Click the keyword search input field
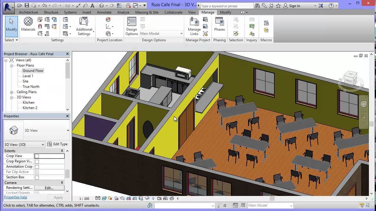 pyautogui.click(x=227, y=6)
